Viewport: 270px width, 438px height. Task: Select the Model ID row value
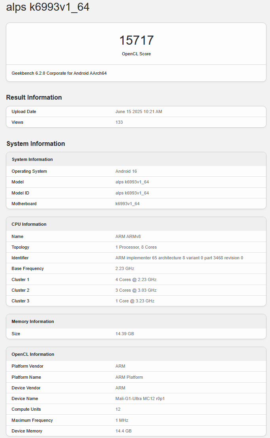point(132,193)
